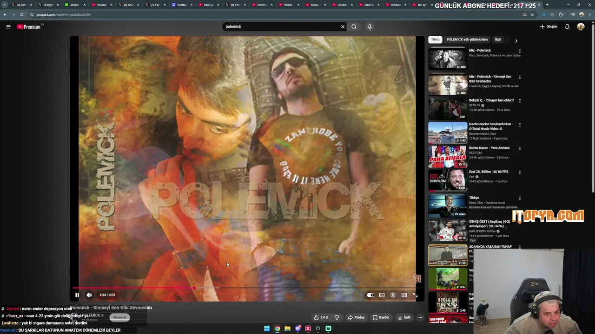Open the red X app on taskbar

coord(308,329)
